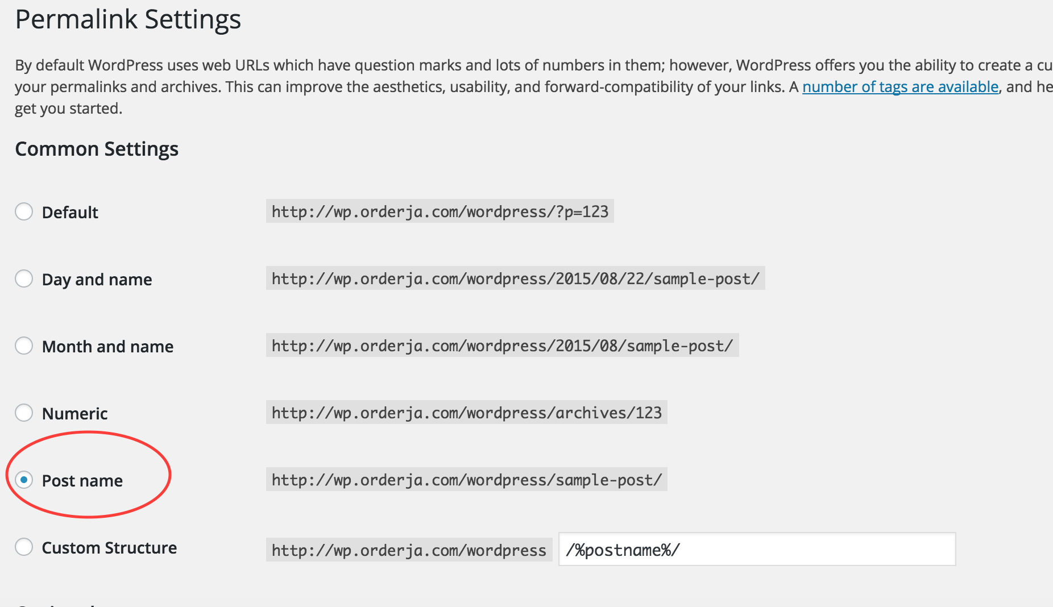Select the Default permalink radio button

point(24,212)
